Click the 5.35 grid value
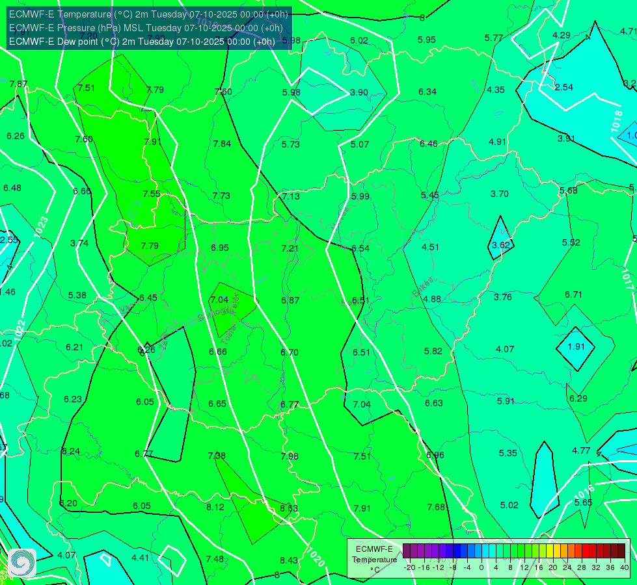 tap(508, 453)
